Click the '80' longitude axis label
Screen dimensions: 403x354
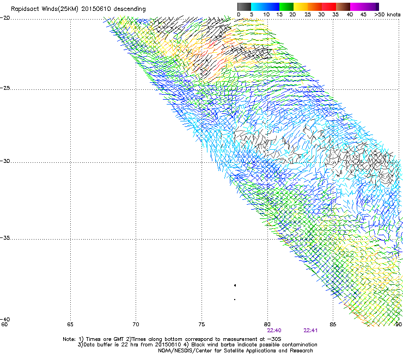[x=267, y=325]
